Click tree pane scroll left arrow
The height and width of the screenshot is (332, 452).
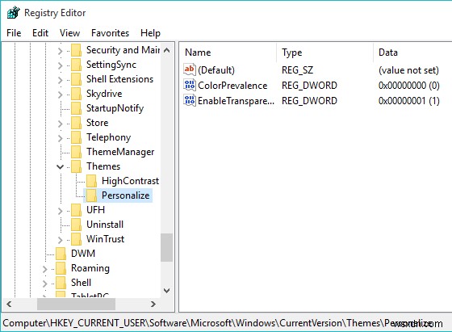click(x=9, y=304)
